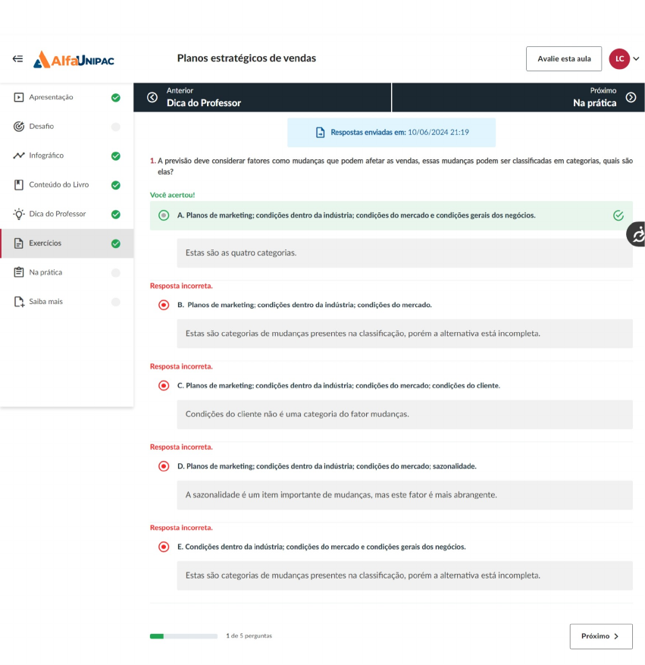Click the green check on answer A
This screenshot has height=665, width=645.
618,215
